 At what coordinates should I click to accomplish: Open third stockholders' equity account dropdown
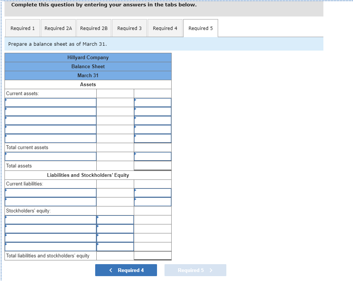coord(51,238)
